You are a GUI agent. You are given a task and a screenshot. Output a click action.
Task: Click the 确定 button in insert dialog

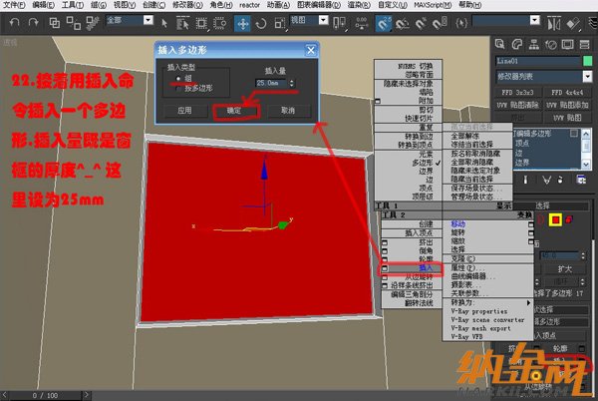(x=234, y=111)
